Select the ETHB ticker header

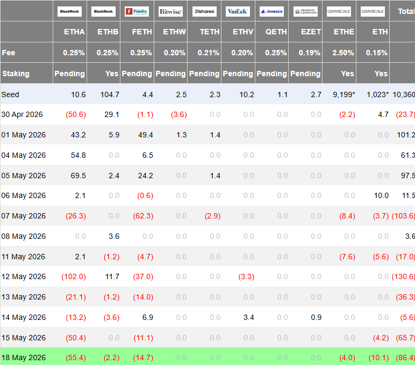click(108, 32)
